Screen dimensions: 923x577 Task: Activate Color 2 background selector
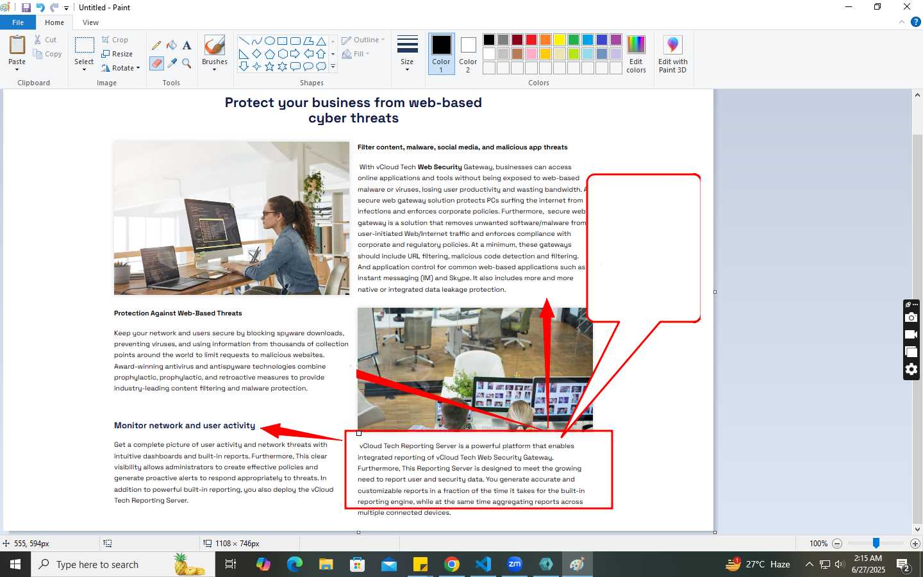(x=468, y=54)
